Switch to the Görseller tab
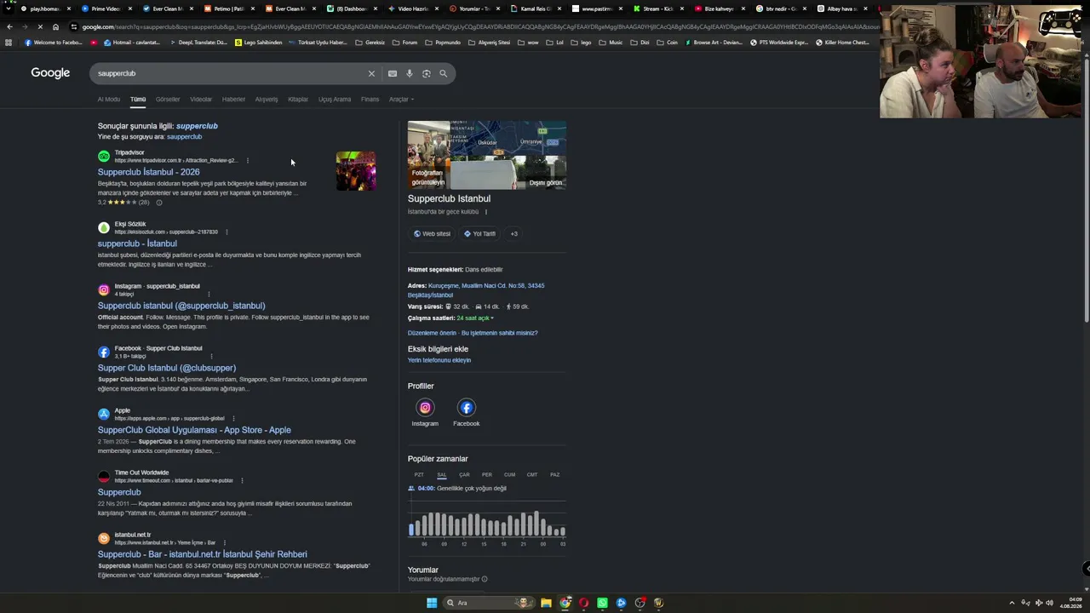The height and width of the screenshot is (613, 1090). pos(168,100)
